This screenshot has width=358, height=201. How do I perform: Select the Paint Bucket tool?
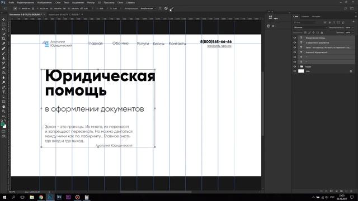pos(3,73)
